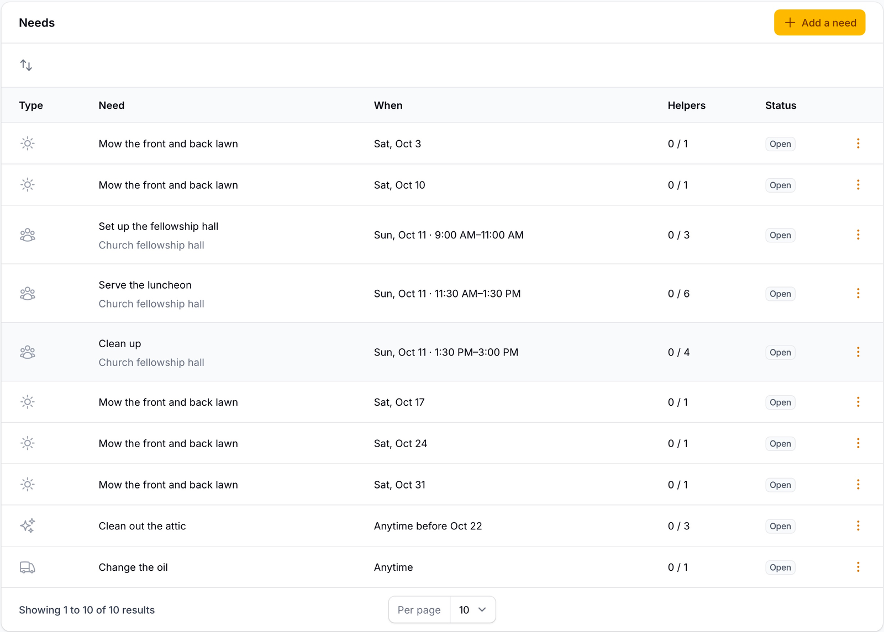Click the "Sat, Oct 24" date cell
This screenshot has width=884, height=632.
401,443
